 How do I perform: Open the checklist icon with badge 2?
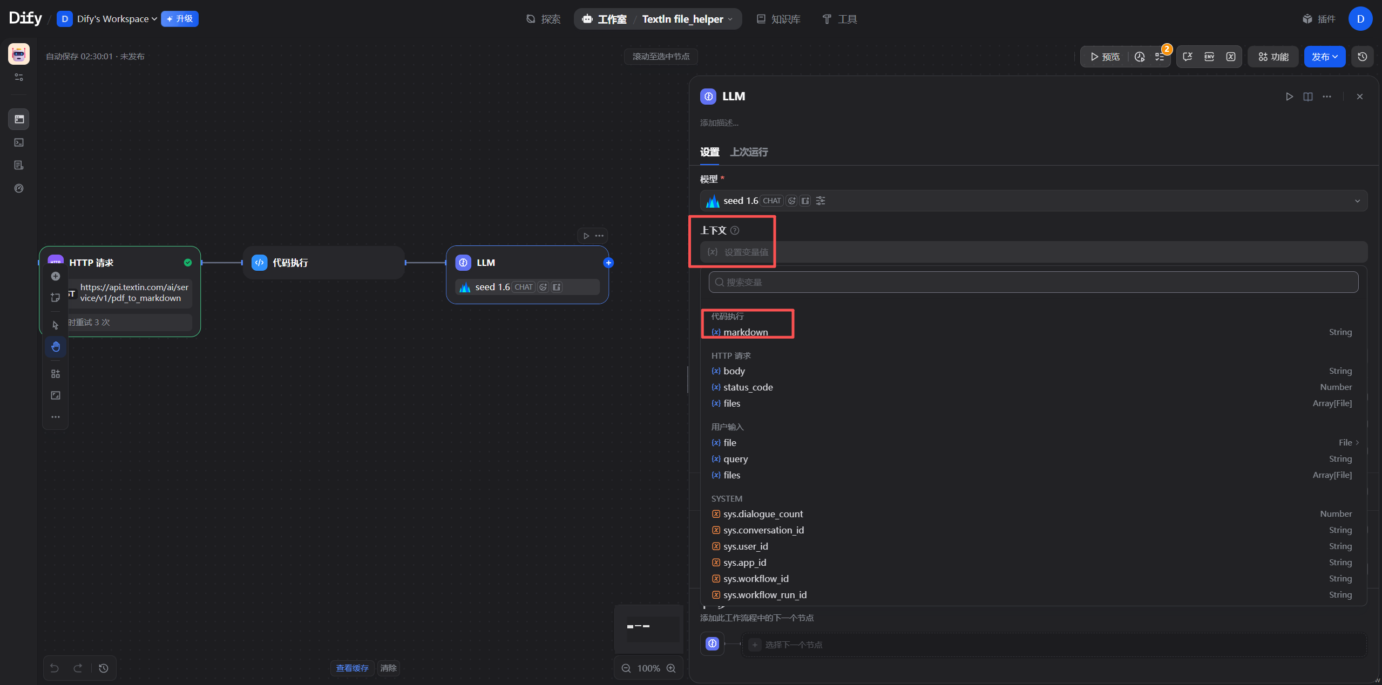click(x=1160, y=57)
